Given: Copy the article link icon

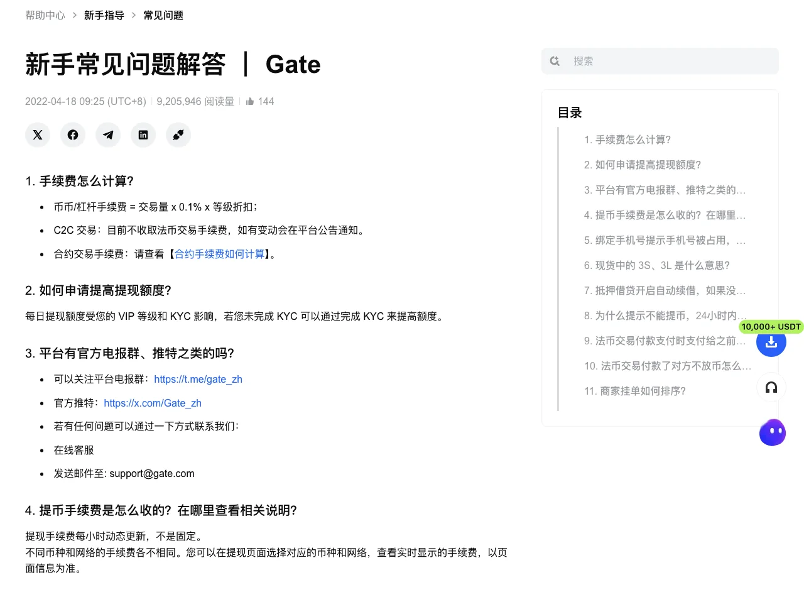Looking at the screenshot, I should coord(178,134).
